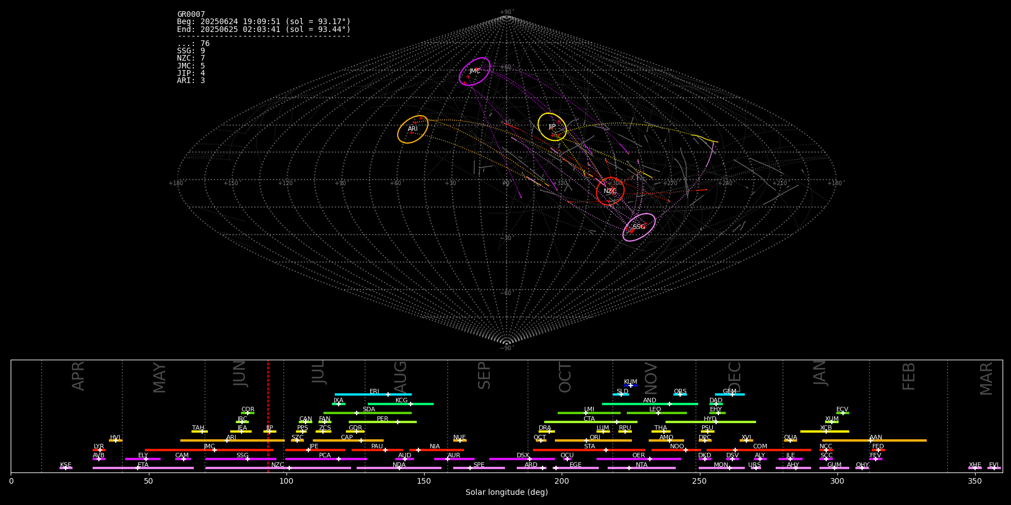The height and width of the screenshot is (505, 1011).
Task: Click the 'SSG: 9' legend entry
Action: point(191,51)
